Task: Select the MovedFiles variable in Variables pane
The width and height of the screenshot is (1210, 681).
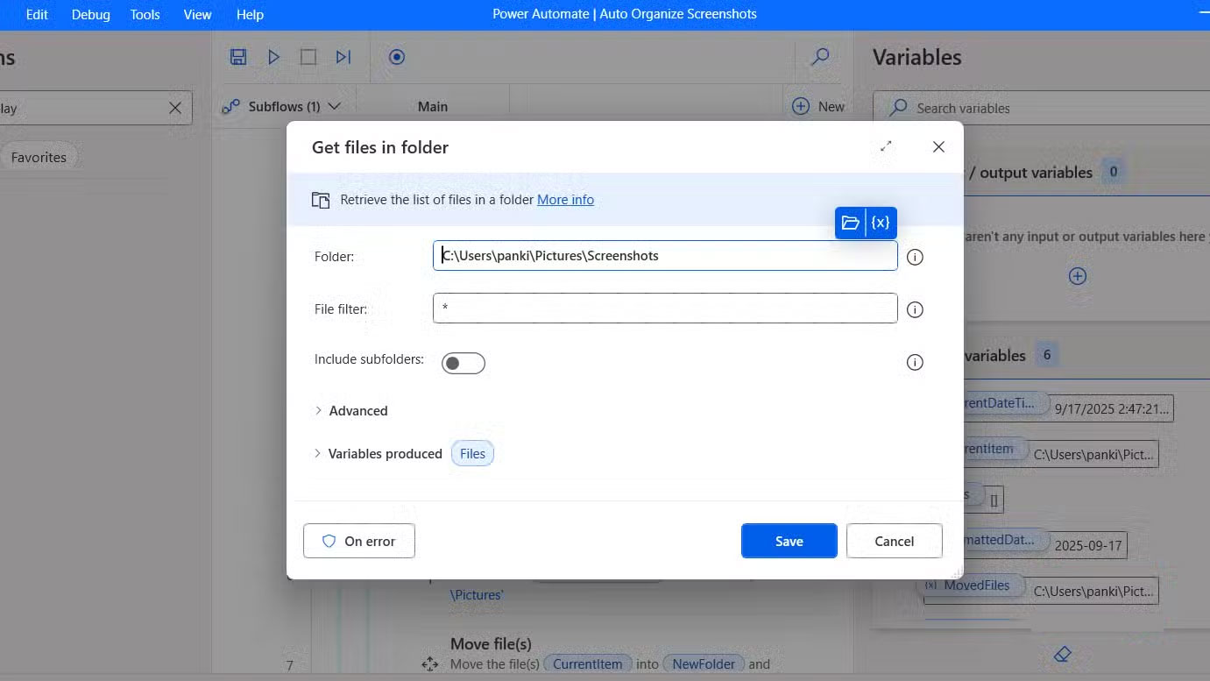Action: click(973, 585)
